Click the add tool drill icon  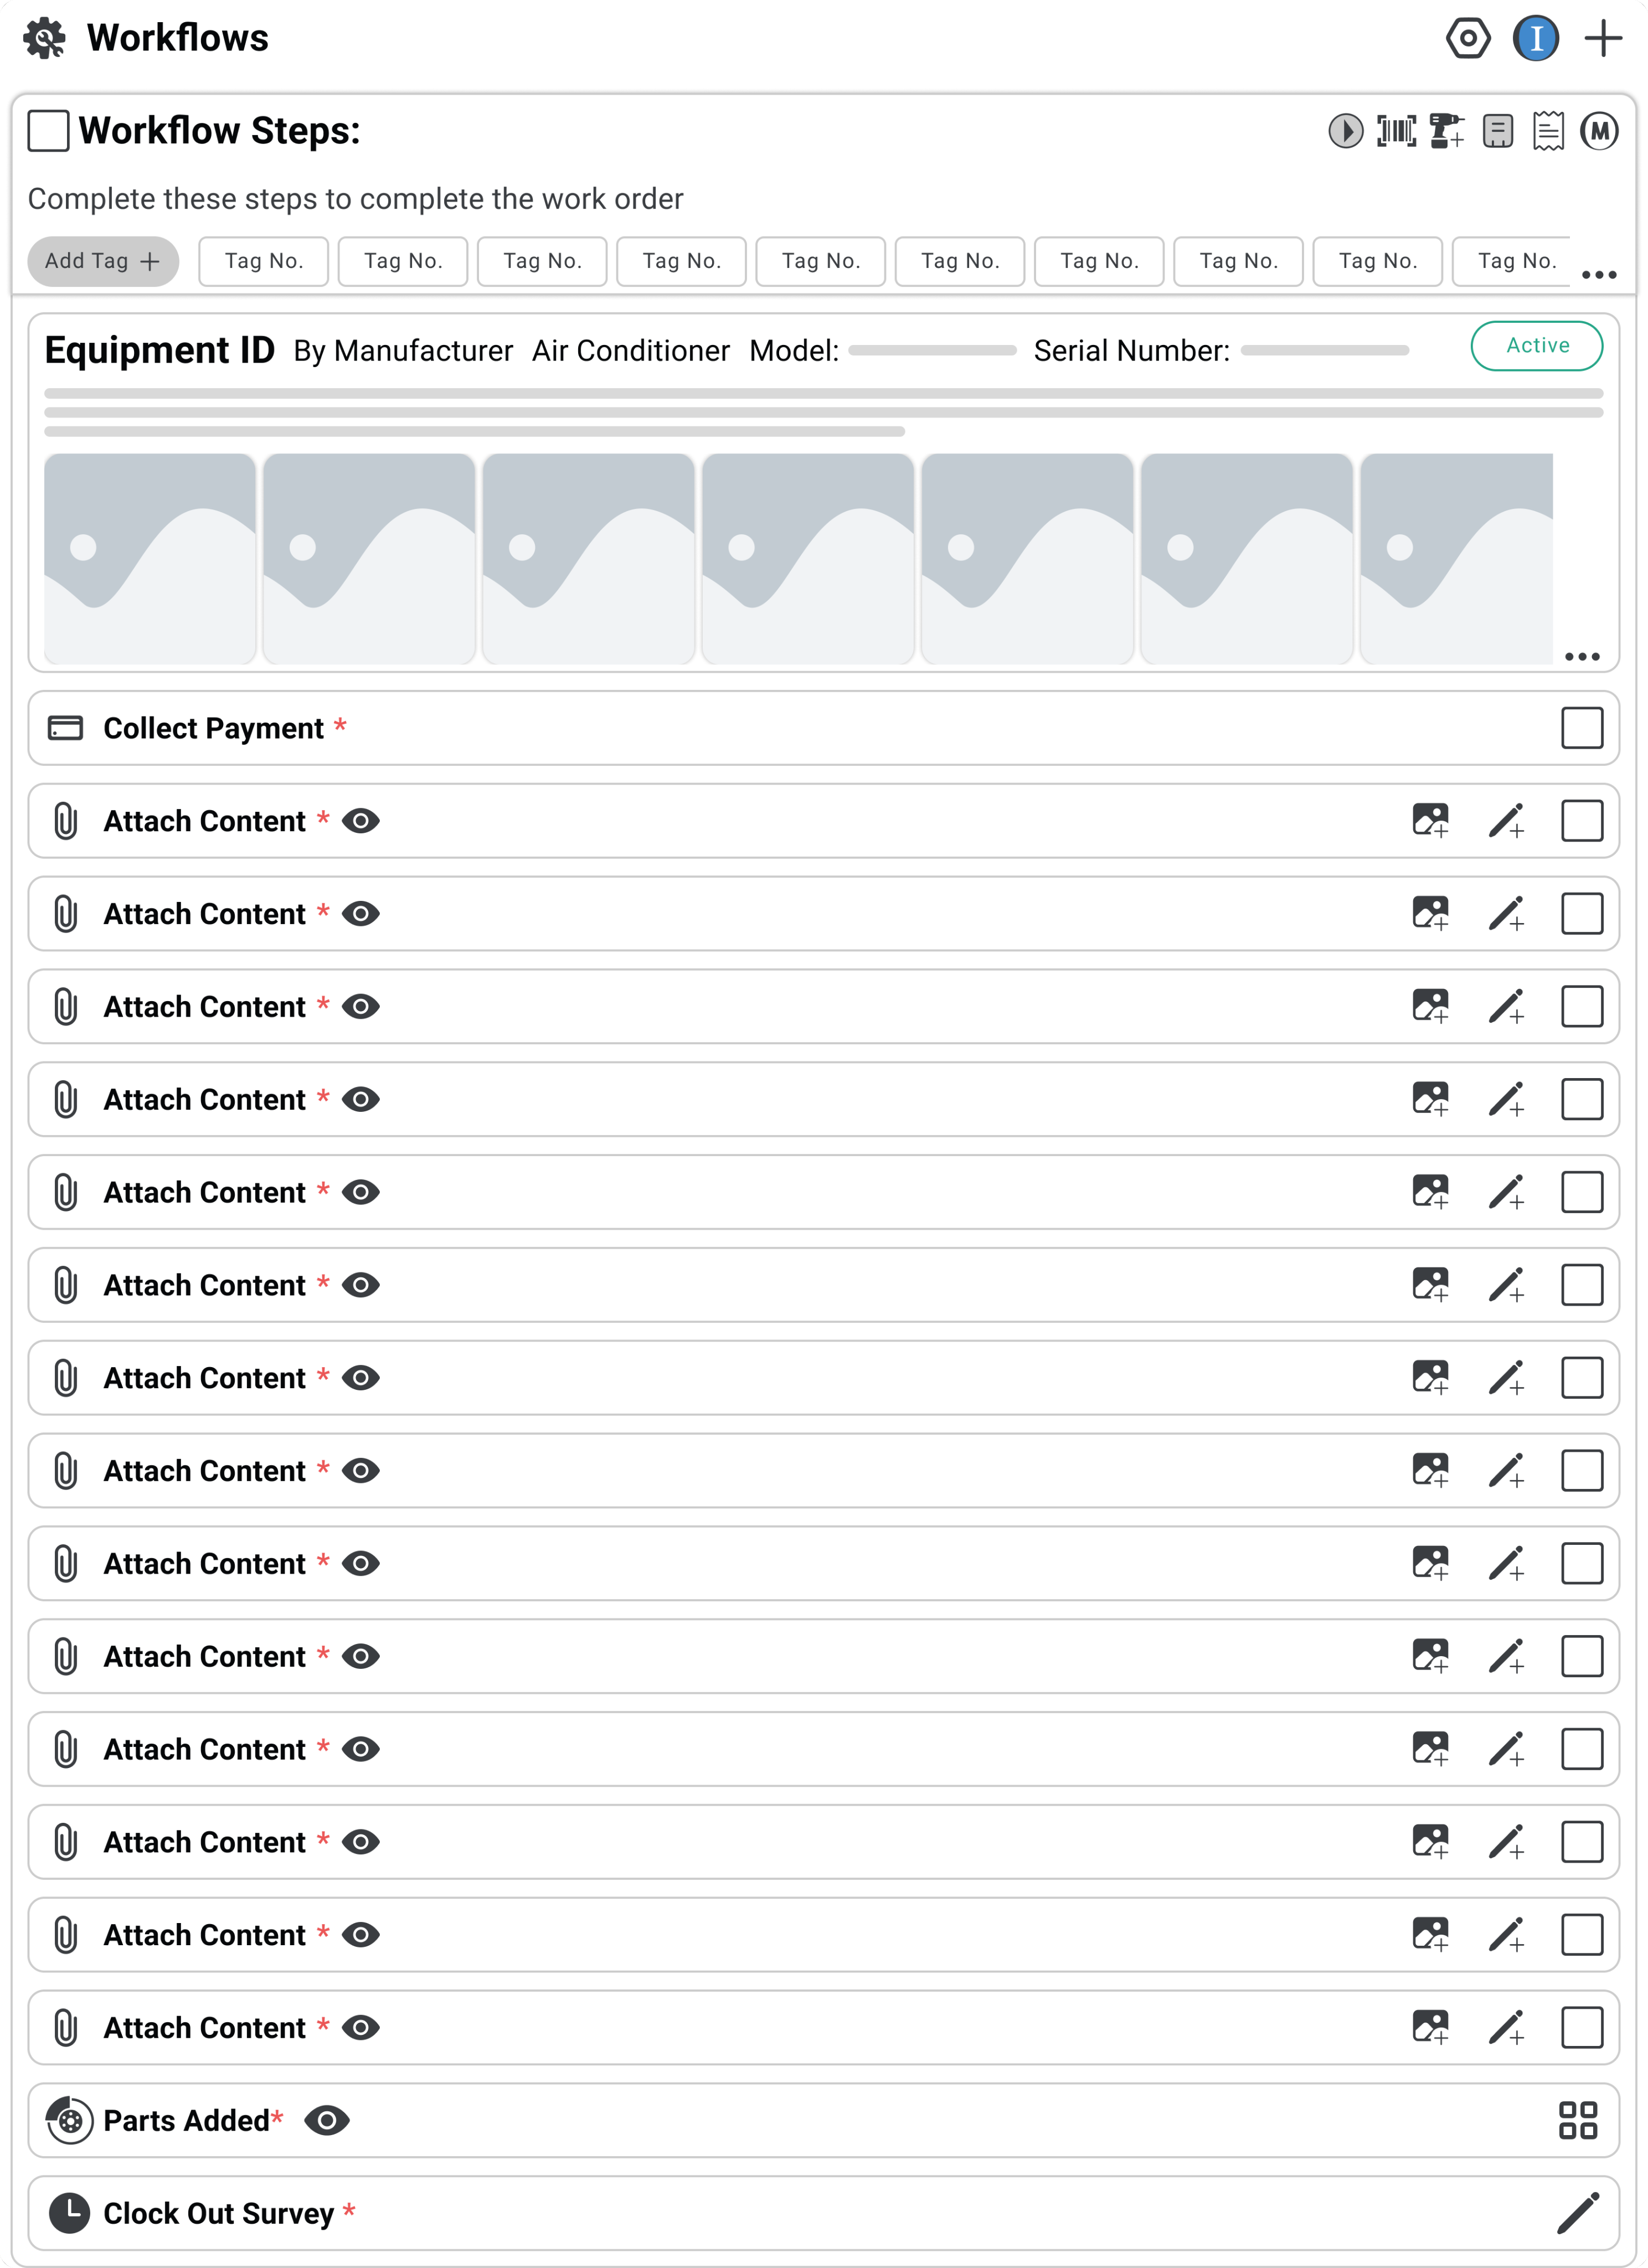[1447, 131]
